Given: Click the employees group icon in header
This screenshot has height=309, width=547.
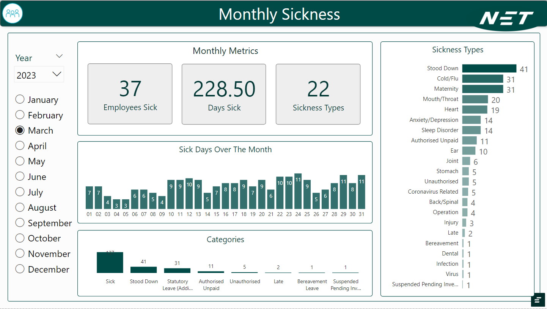Looking at the screenshot, I should tap(13, 13).
